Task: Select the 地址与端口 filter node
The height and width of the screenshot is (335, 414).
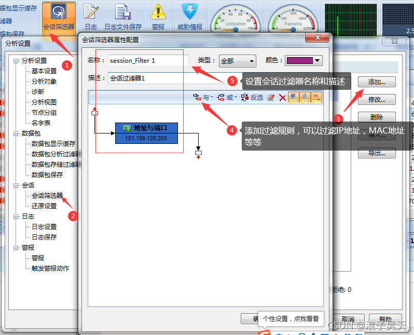Action: (146, 133)
